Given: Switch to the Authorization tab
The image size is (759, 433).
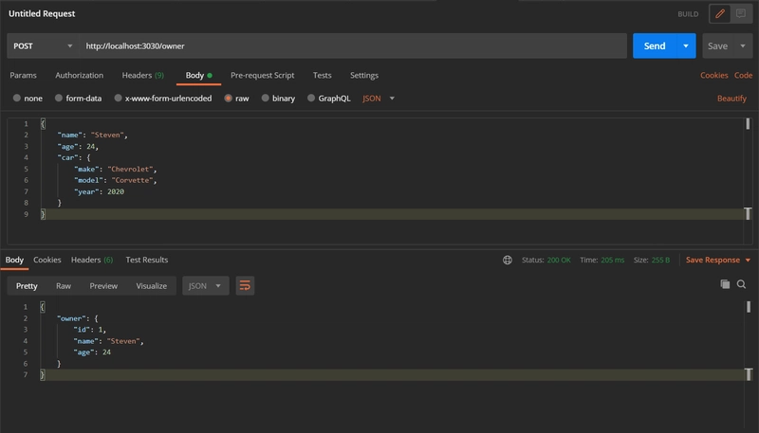Looking at the screenshot, I should [80, 76].
